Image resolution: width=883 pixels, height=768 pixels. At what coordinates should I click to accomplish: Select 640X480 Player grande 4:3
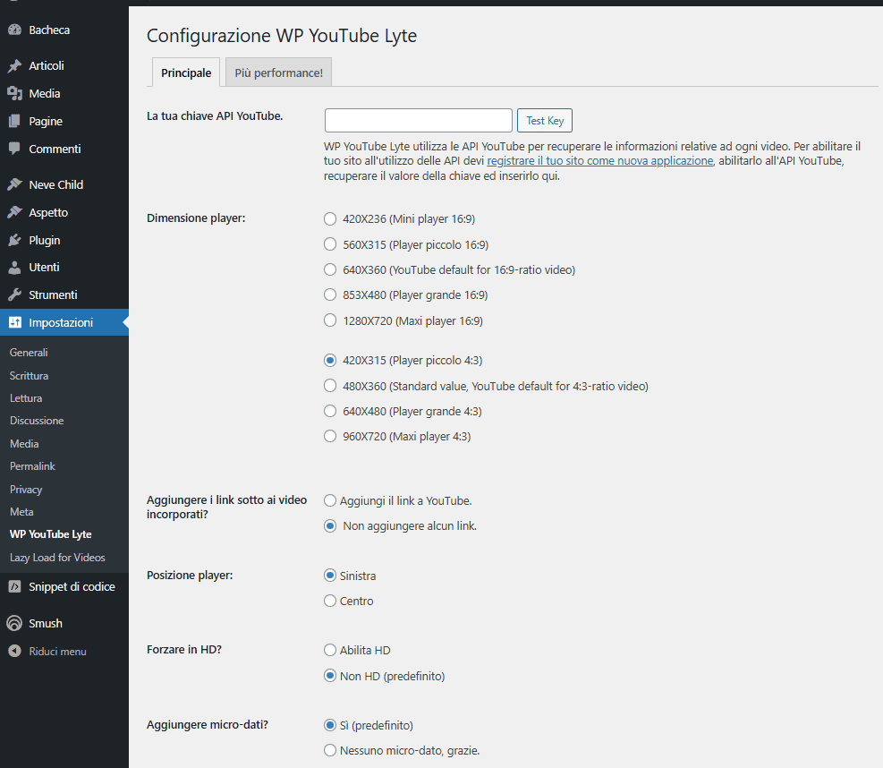(330, 412)
